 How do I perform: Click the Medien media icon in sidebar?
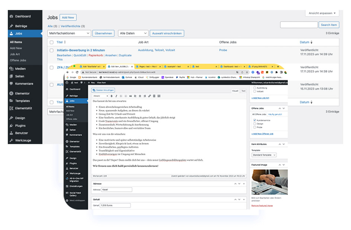[12, 69]
